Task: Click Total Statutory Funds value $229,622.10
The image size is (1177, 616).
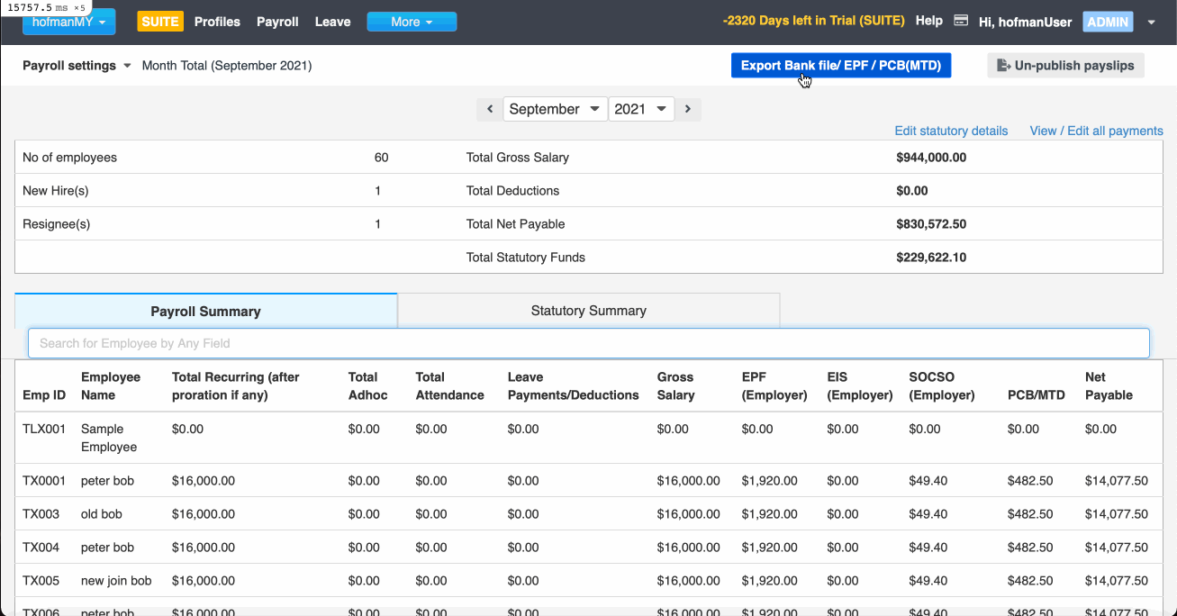Action: tap(931, 258)
